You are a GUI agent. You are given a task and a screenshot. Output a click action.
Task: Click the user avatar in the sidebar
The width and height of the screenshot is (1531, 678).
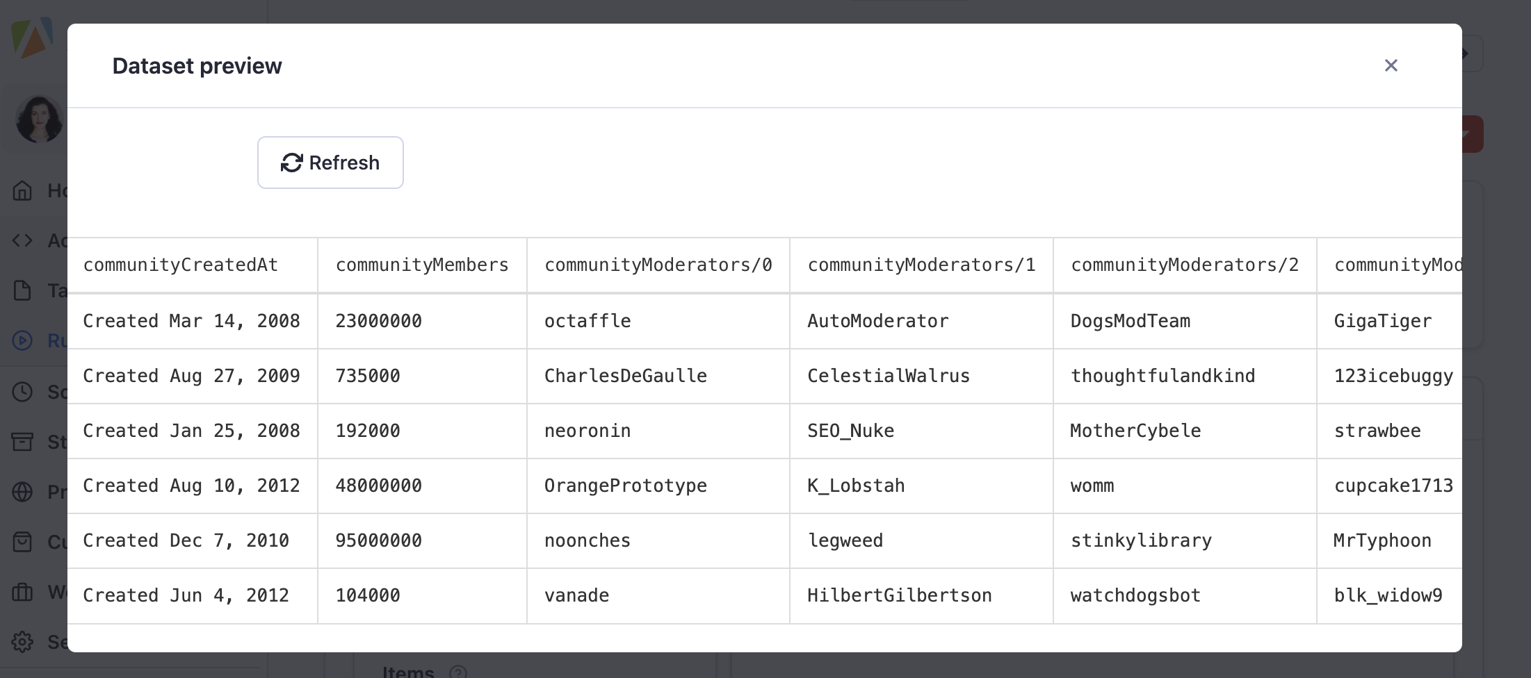pyautogui.click(x=40, y=119)
